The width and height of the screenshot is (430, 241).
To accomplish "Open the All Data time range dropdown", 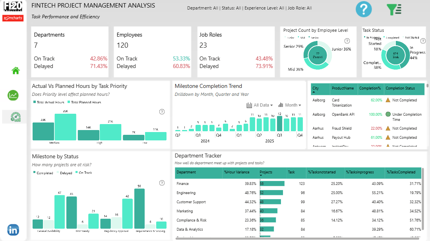I will 260,105.
